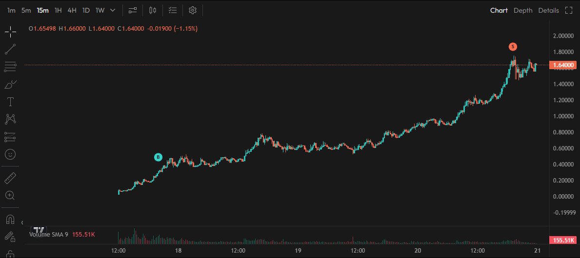Viewport: 580px width, 258px height.
Task: Enter fullscreen chart mode
Action: click(569, 10)
